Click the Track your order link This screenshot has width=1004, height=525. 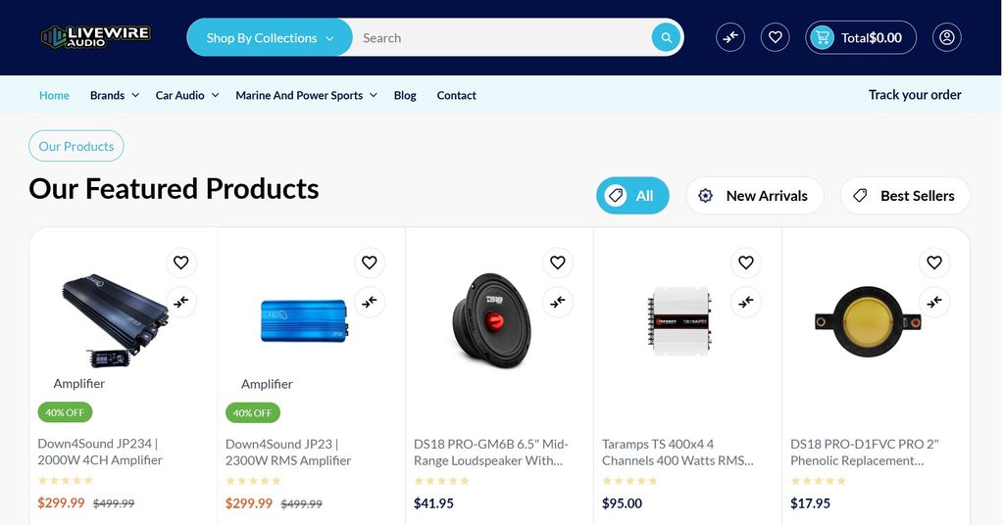915,95
